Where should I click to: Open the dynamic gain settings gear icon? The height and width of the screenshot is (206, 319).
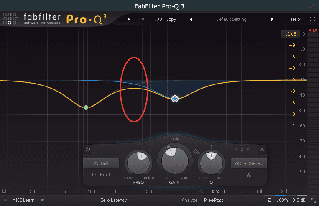[196, 151]
